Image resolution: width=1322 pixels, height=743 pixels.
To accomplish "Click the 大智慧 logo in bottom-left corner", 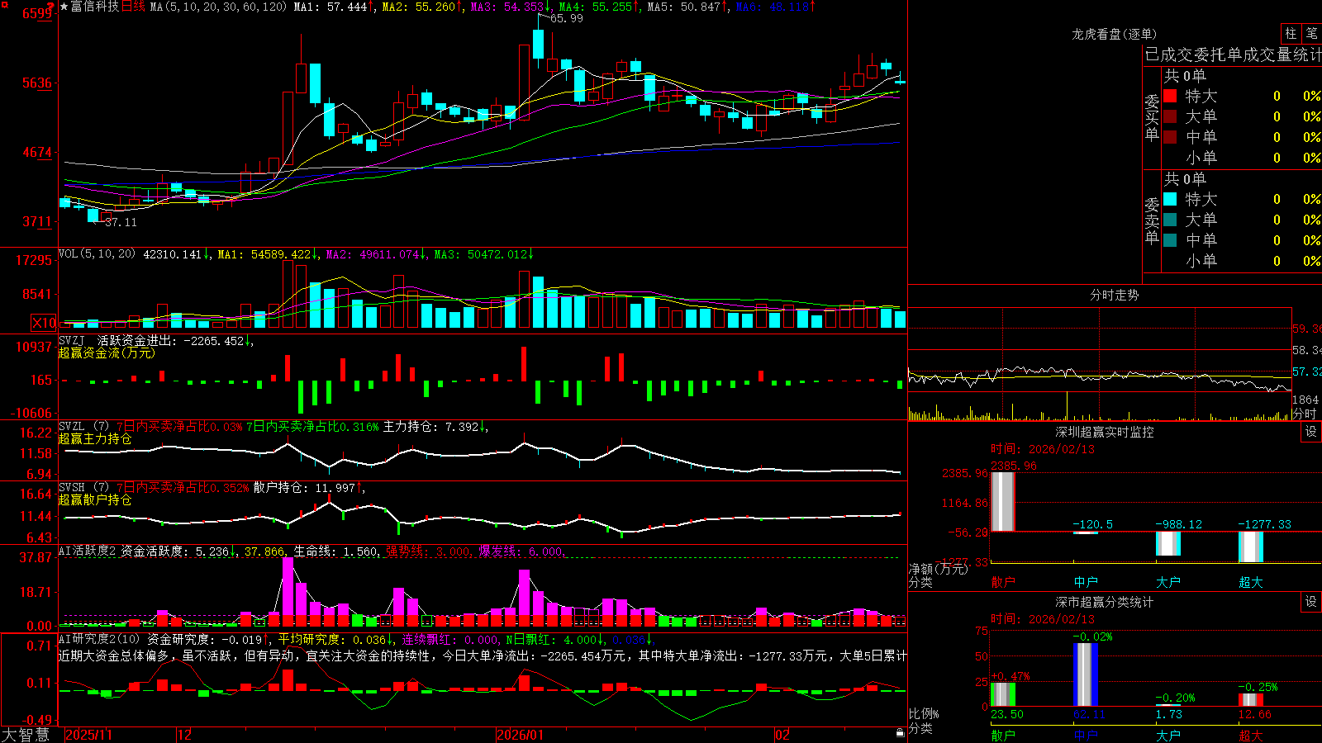I will pos(26,735).
